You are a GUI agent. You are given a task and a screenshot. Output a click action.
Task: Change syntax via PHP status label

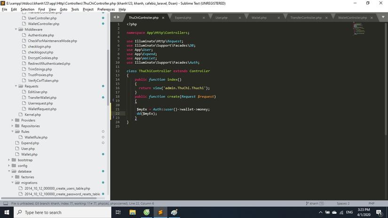pyautogui.click(x=371, y=203)
